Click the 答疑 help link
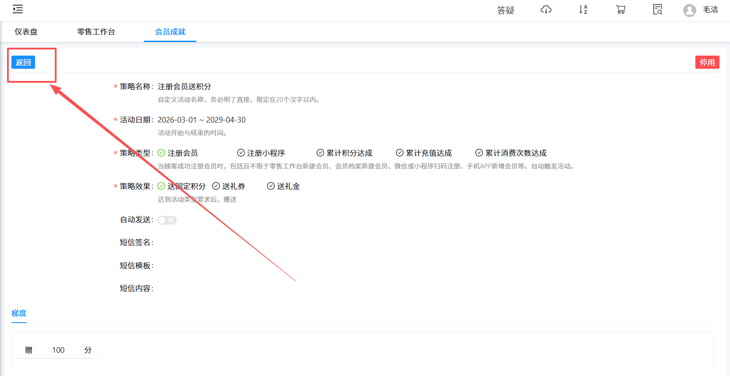 point(506,10)
